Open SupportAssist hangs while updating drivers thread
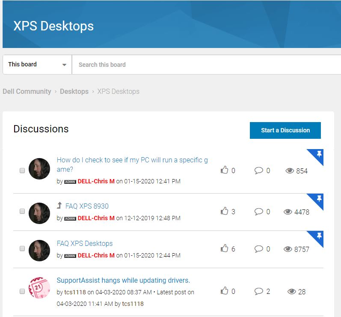 coord(123,280)
